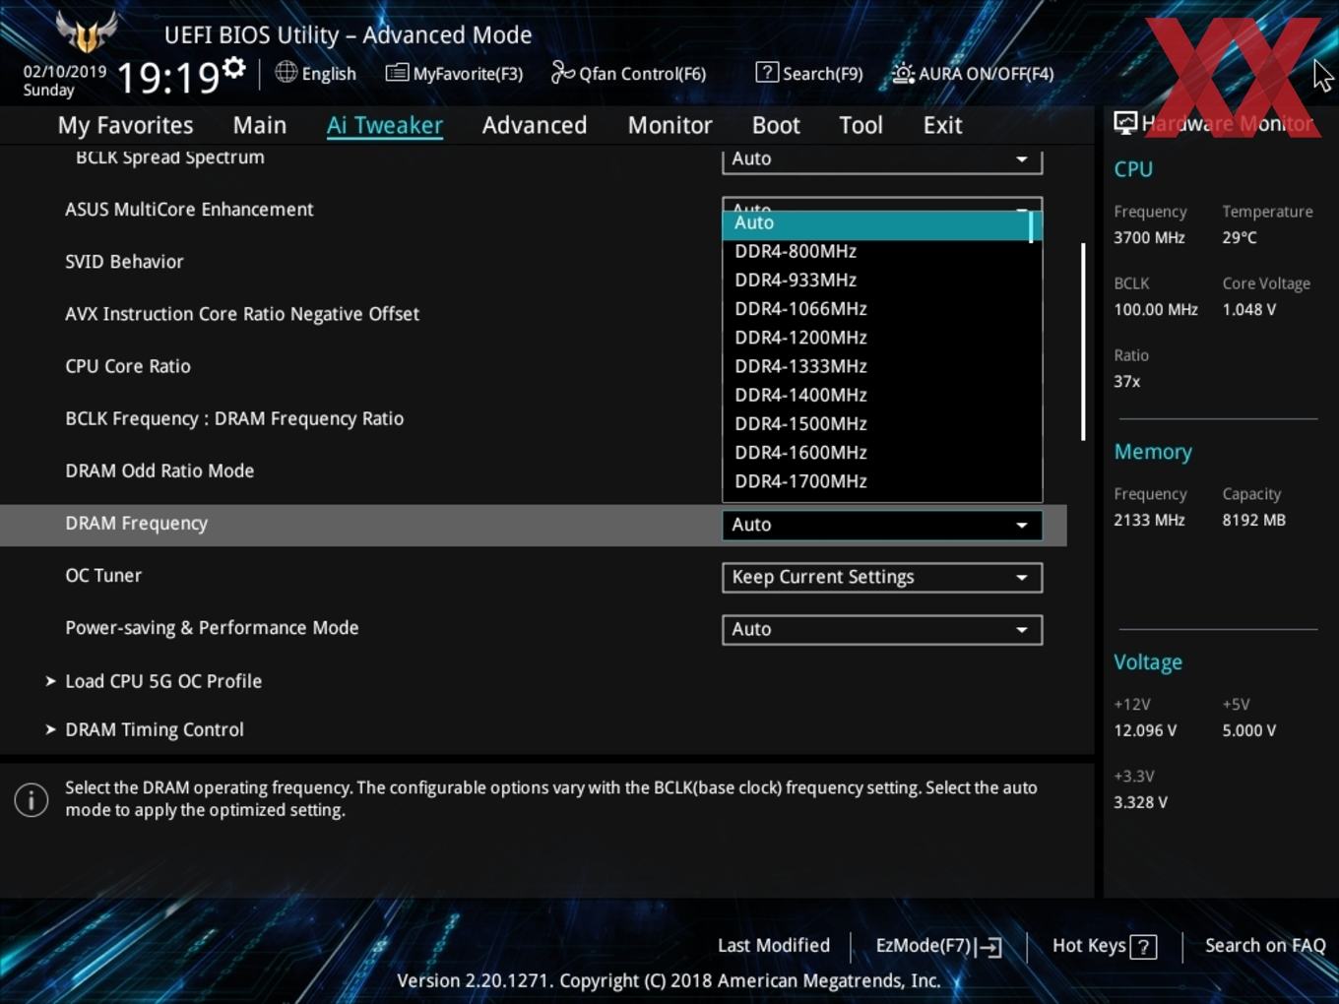Click the settings gear next to the clock
This screenshot has width=1339, height=1004.
(234, 68)
